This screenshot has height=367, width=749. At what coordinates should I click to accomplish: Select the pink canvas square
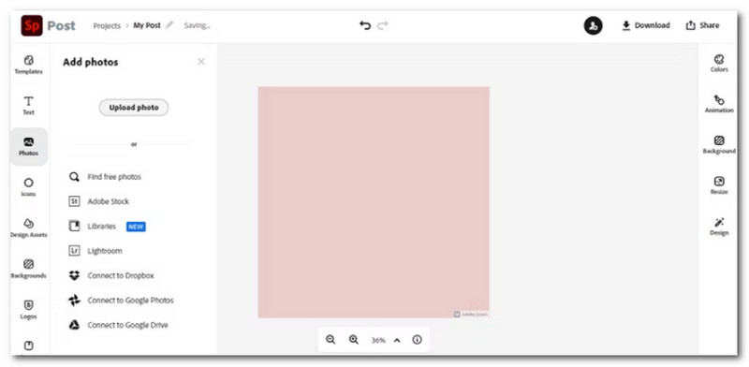coord(374,201)
